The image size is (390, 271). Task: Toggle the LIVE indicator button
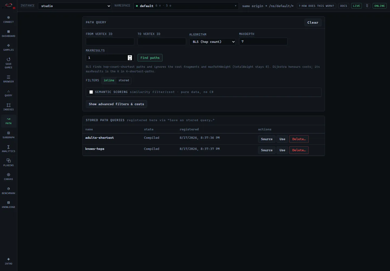[x=356, y=6]
